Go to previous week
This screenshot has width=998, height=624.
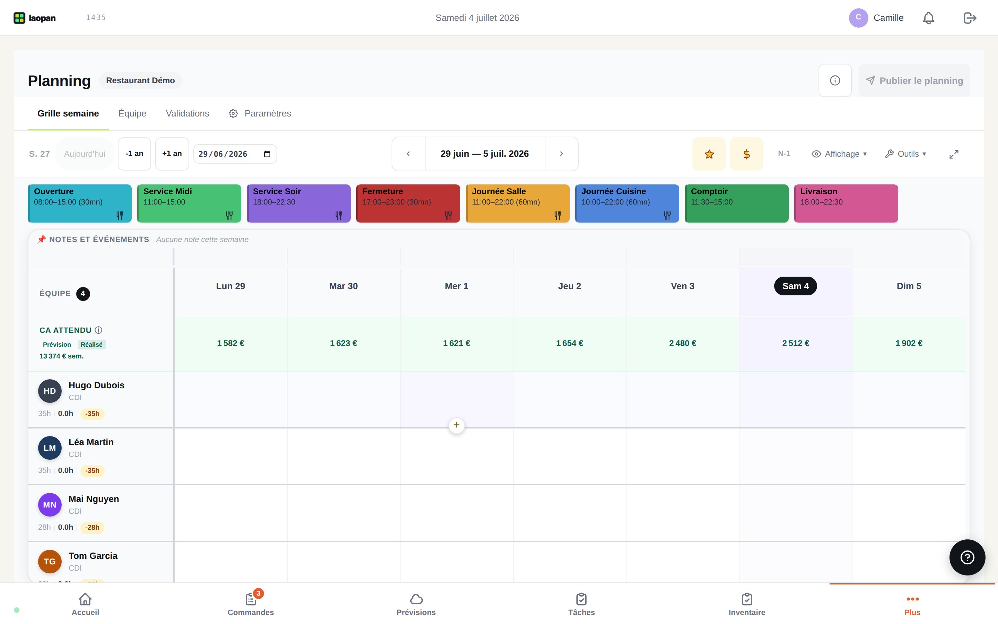point(408,154)
